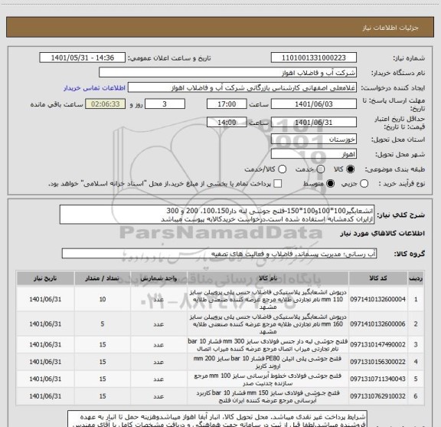This screenshot has height=427, width=441.
Task: Click the delivery city field اهواز
Action: [x=314, y=154]
